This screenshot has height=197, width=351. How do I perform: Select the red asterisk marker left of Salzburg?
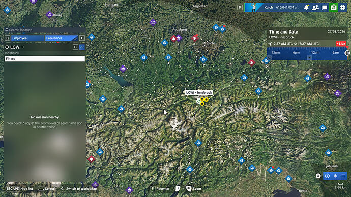[x=252, y=63]
